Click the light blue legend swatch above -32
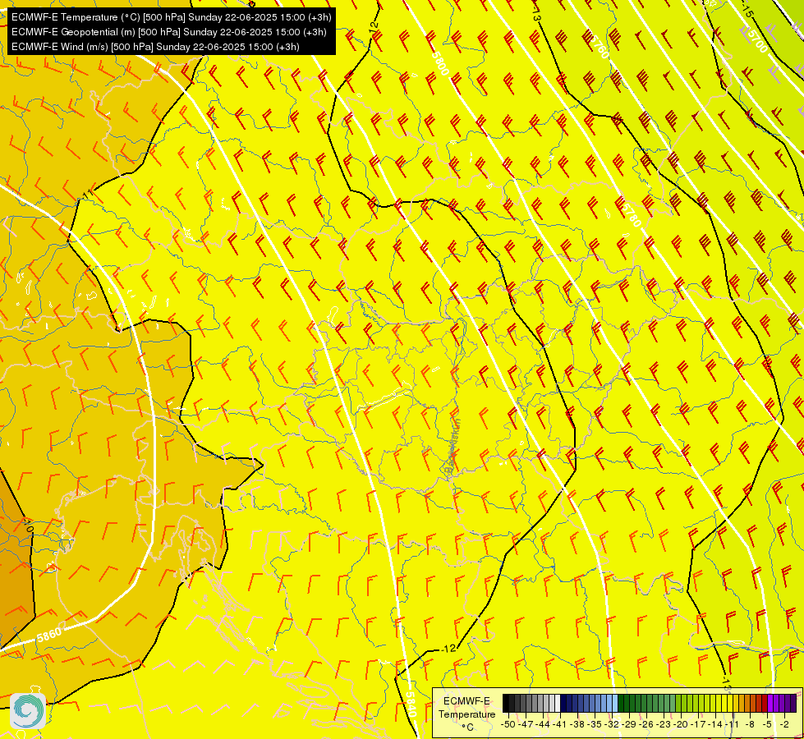The width and height of the screenshot is (804, 739). [x=615, y=704]
